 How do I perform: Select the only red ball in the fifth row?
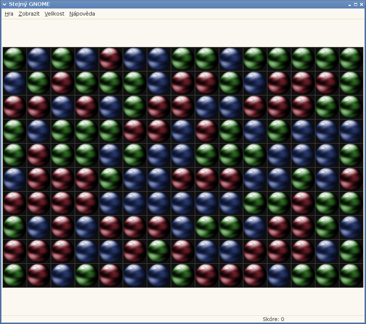click(39, 155)
